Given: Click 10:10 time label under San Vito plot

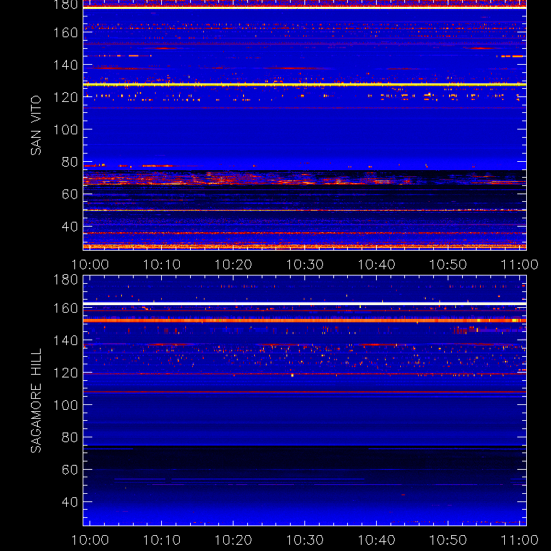Looking at the screenshot, I should [x=162, y=264].
